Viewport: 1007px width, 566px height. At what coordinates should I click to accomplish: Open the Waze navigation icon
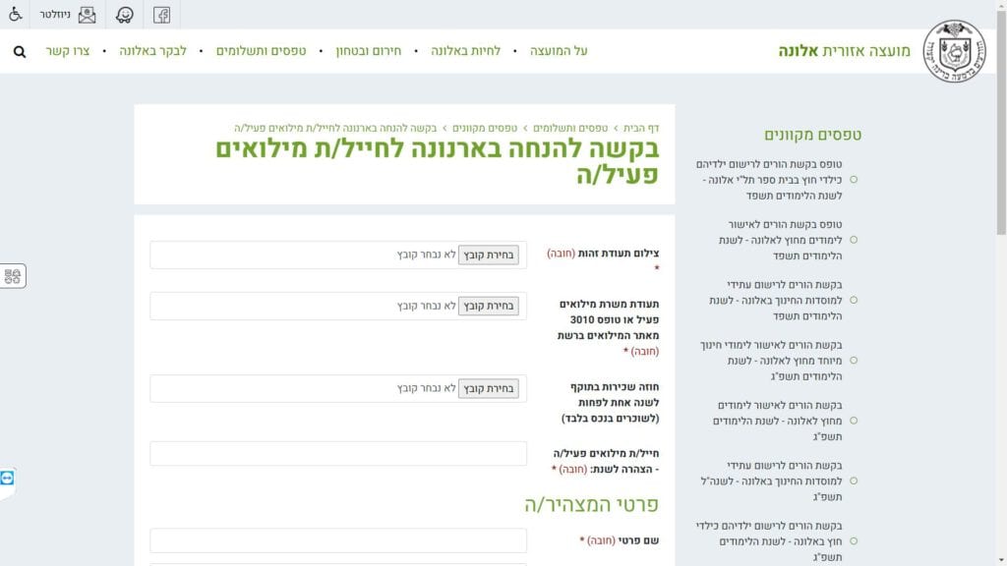pos(125,15)
